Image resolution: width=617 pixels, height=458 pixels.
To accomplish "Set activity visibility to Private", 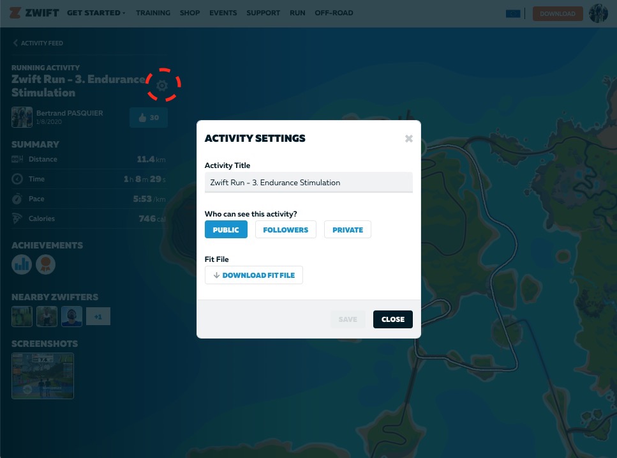I will (348, 229).
